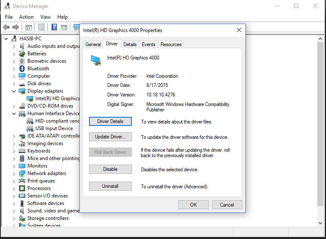Click the DVD/CD-ROM drives icon
Image resolution: width=326 pixels, height=239 pixels.
pyautogui.click(x=22, y=106)
